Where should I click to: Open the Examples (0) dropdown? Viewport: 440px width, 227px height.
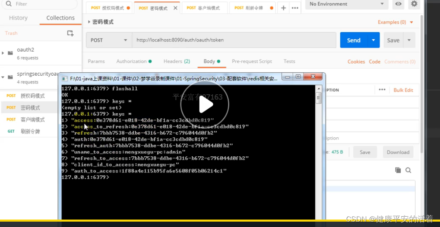pos(395,22)
